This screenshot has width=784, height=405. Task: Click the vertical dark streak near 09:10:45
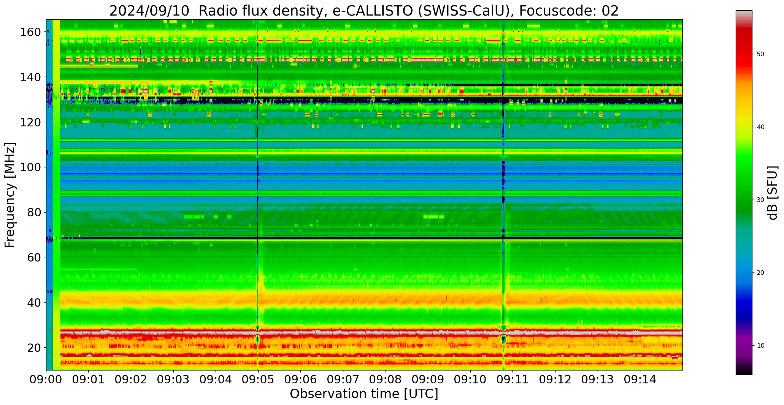[503, 195]
